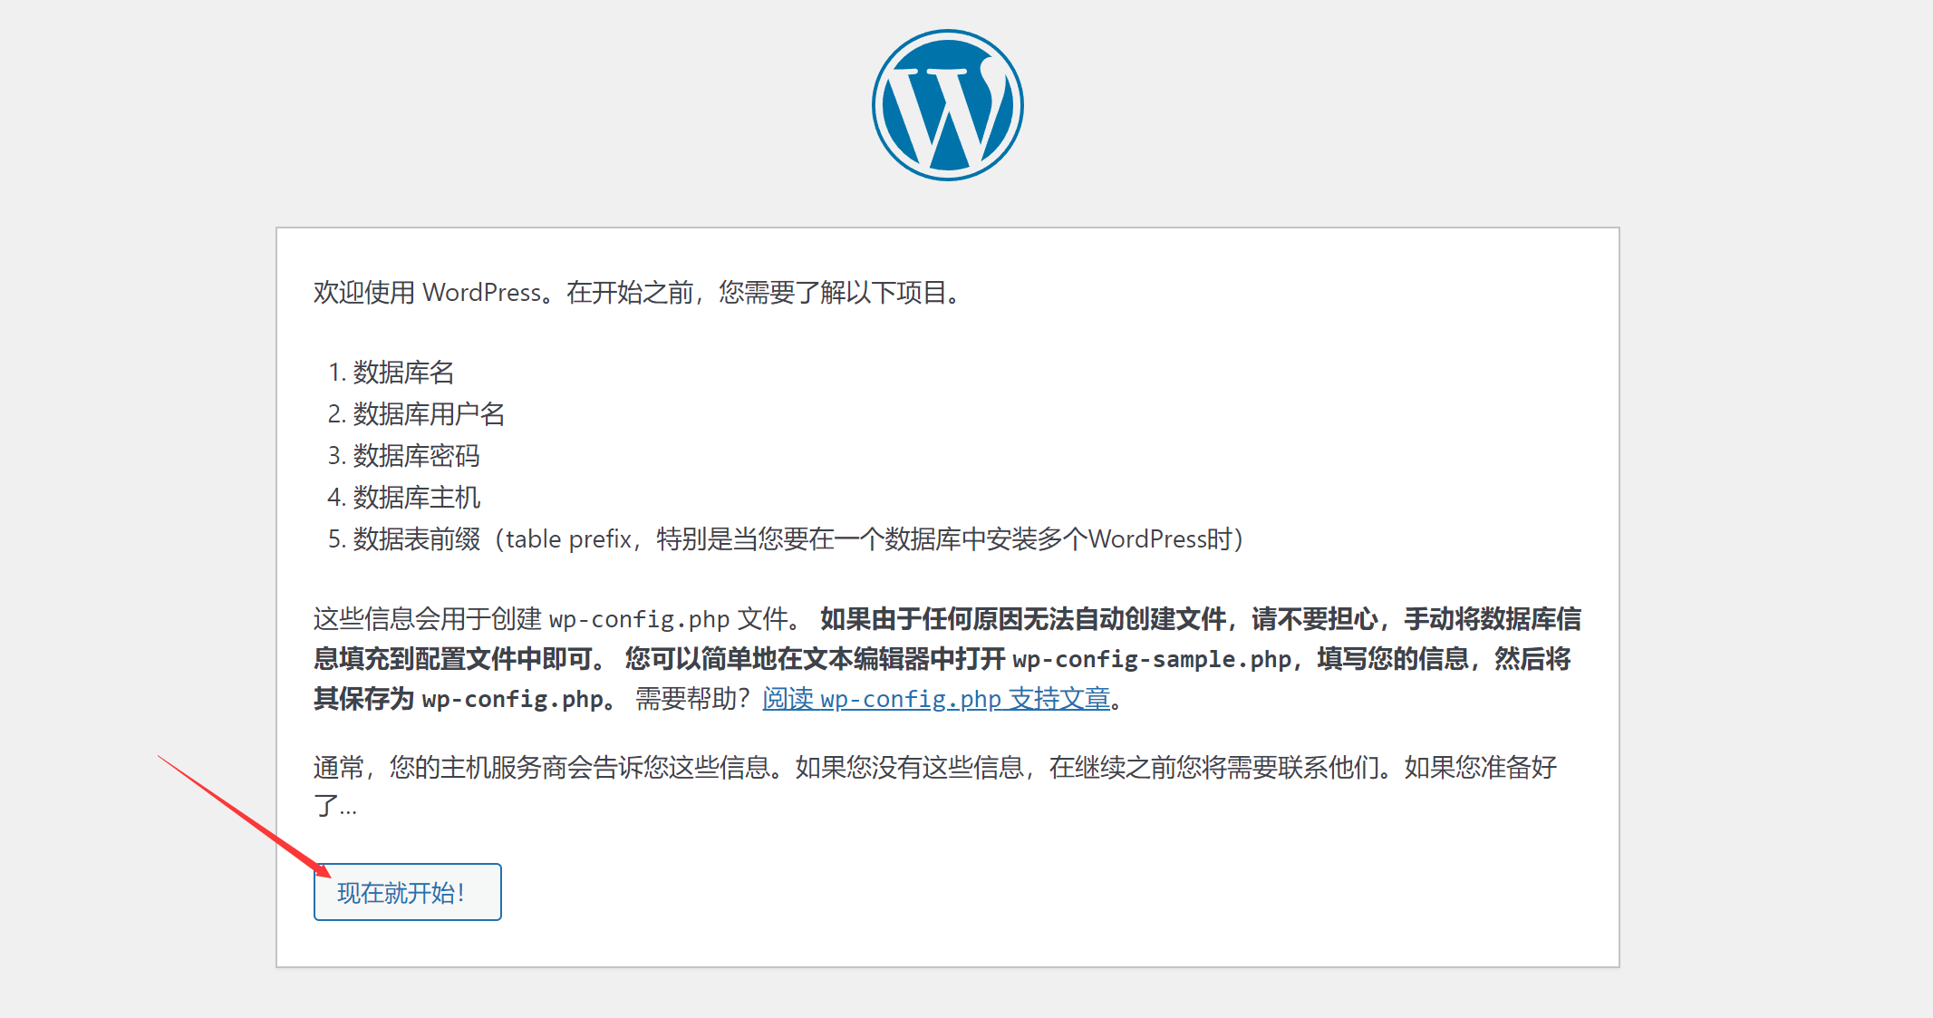1933x1018 pixels.
Task: Click the bold wp-config-sample.php filename text
Action: point(1151,659)
